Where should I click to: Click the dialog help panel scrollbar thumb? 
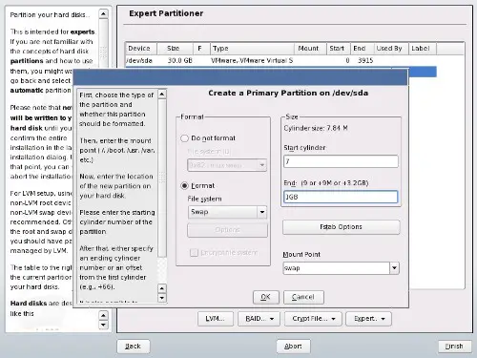pyautogui.click(x=162, y=178)
